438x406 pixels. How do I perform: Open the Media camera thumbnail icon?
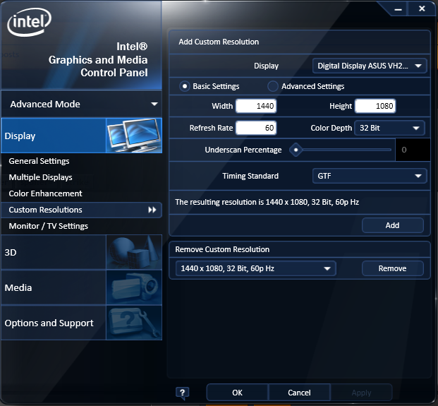coord(134,287)
